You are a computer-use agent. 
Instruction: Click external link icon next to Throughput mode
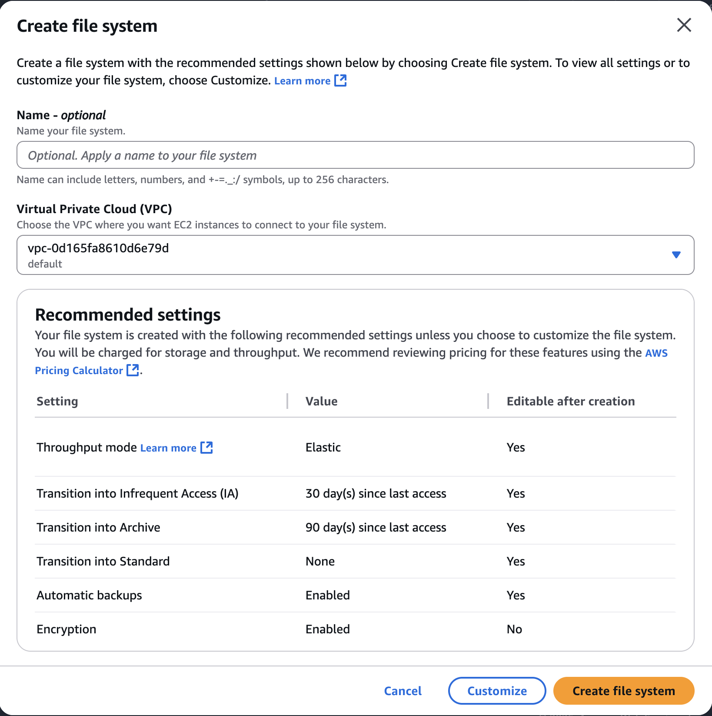point(206,448)
